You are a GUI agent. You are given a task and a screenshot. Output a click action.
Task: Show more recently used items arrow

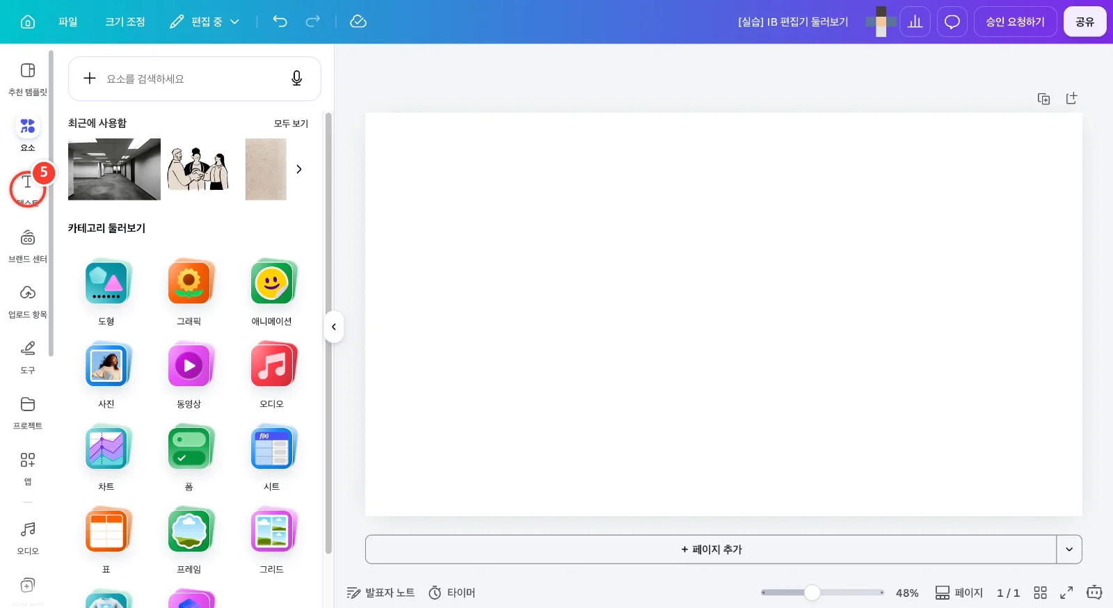click(x=299, y=169)
